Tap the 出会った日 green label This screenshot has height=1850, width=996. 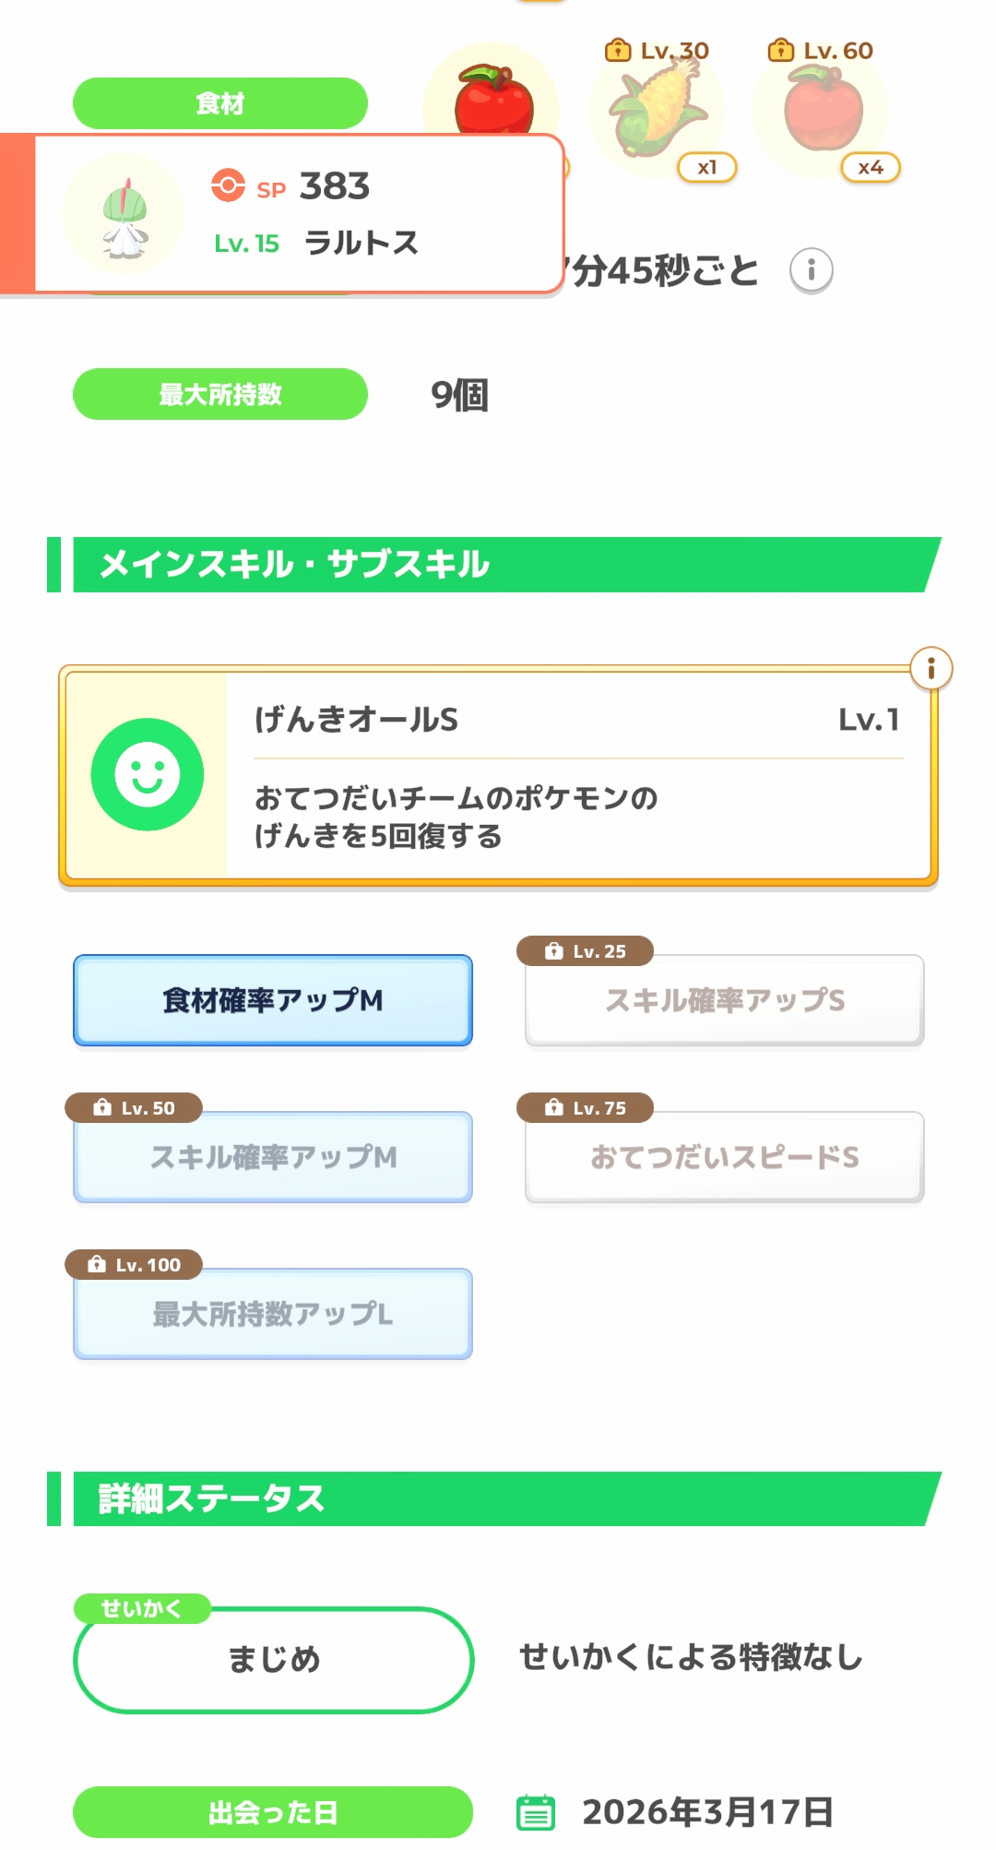tap(273, 1812)
